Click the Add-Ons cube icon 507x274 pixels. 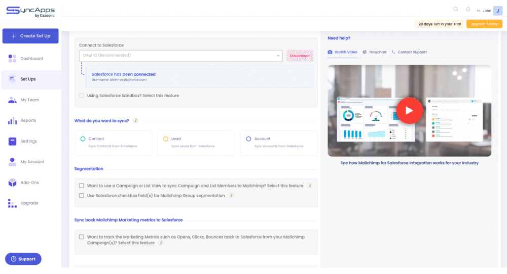tap(12, 182)
